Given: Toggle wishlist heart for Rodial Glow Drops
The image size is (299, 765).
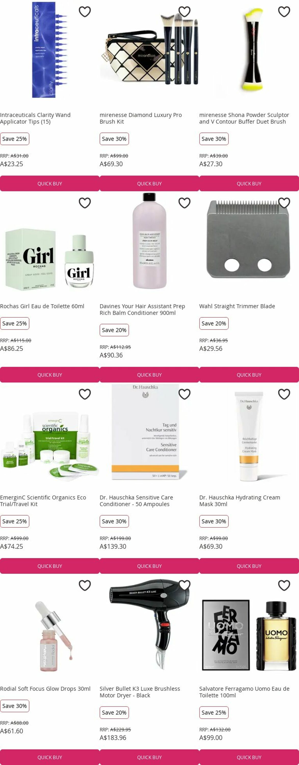Looking at the screenshot, I should point(85,585).
